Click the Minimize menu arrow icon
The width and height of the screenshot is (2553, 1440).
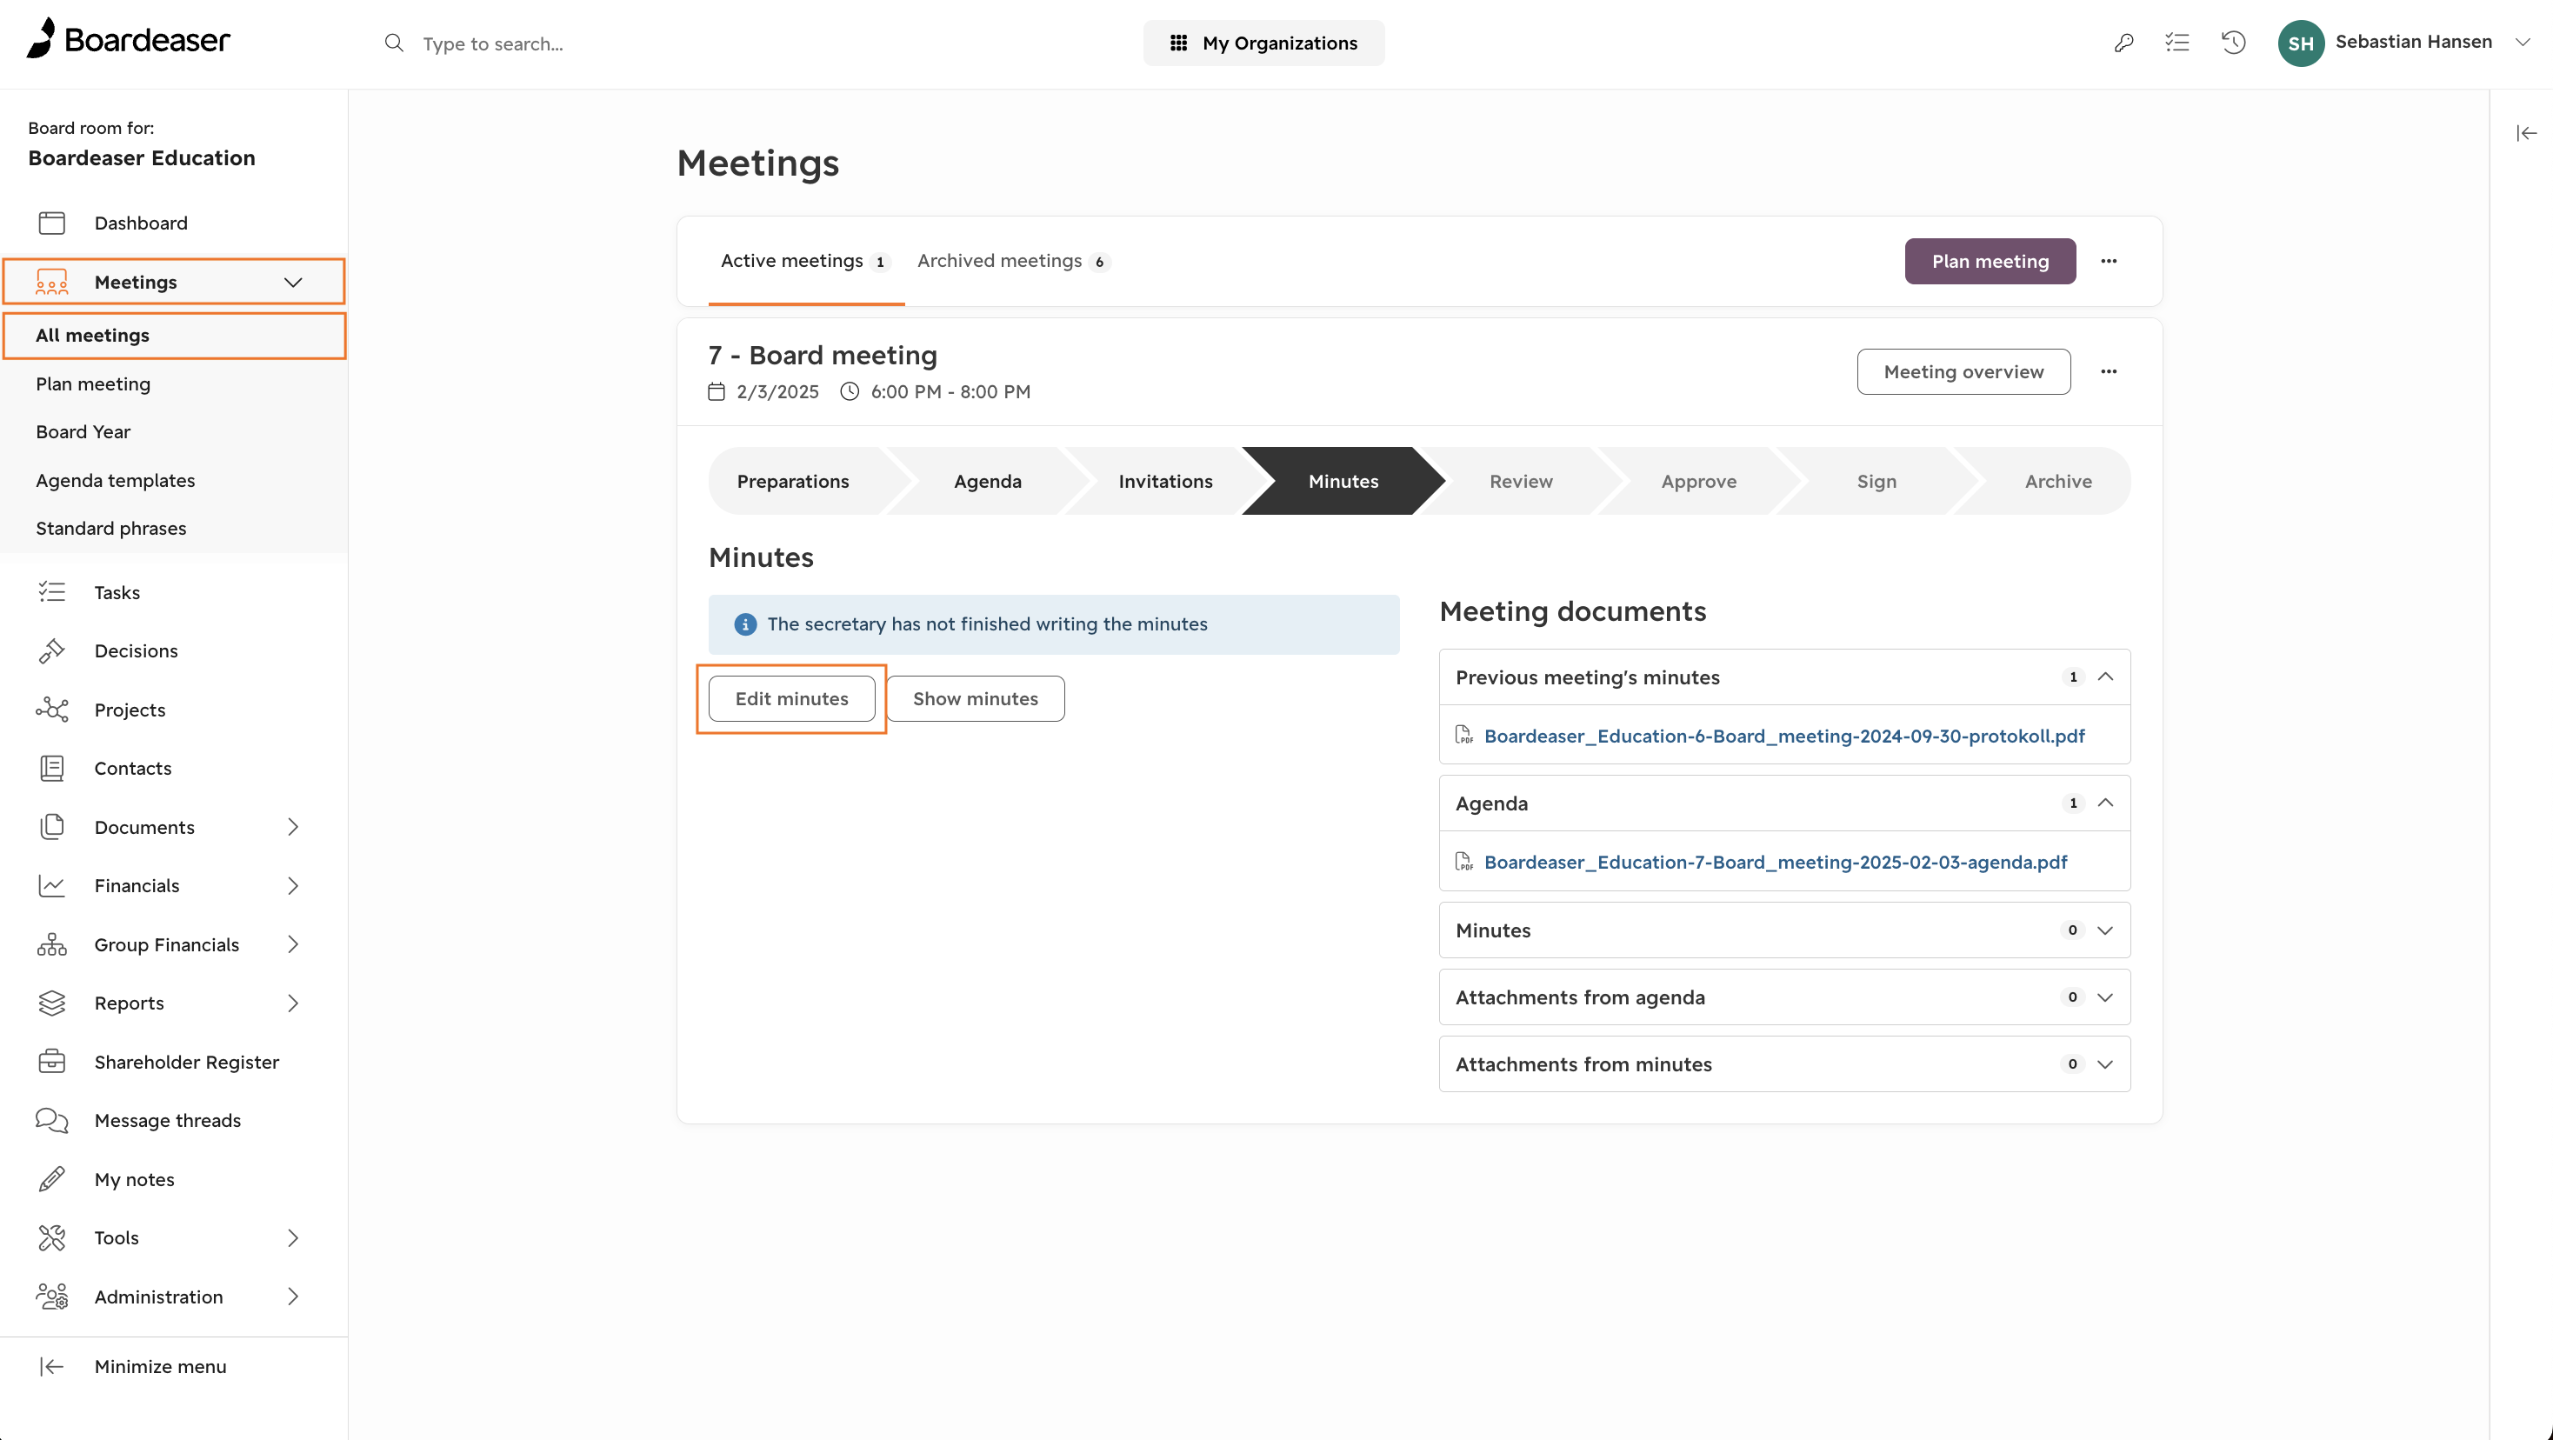(51, 1367)
